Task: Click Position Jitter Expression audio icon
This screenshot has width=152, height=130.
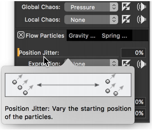Action: [x=142, y=63]
